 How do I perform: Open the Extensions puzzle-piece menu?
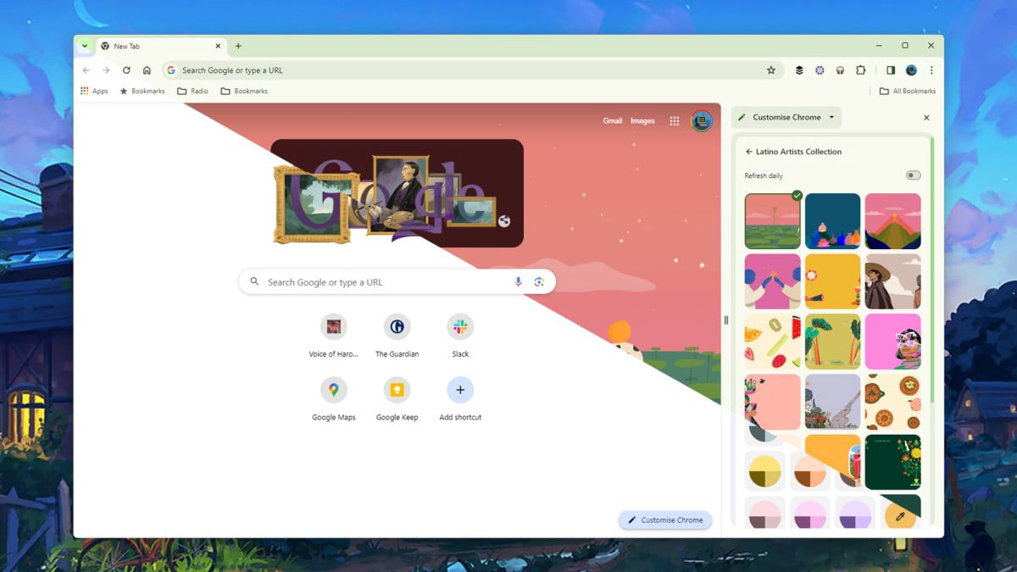pos(861,70)
